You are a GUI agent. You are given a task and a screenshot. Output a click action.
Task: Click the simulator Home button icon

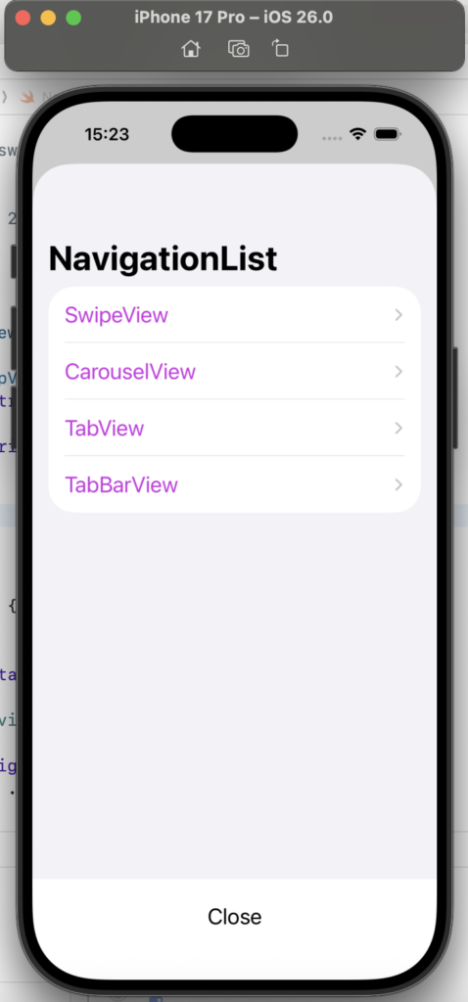point(191,49)
